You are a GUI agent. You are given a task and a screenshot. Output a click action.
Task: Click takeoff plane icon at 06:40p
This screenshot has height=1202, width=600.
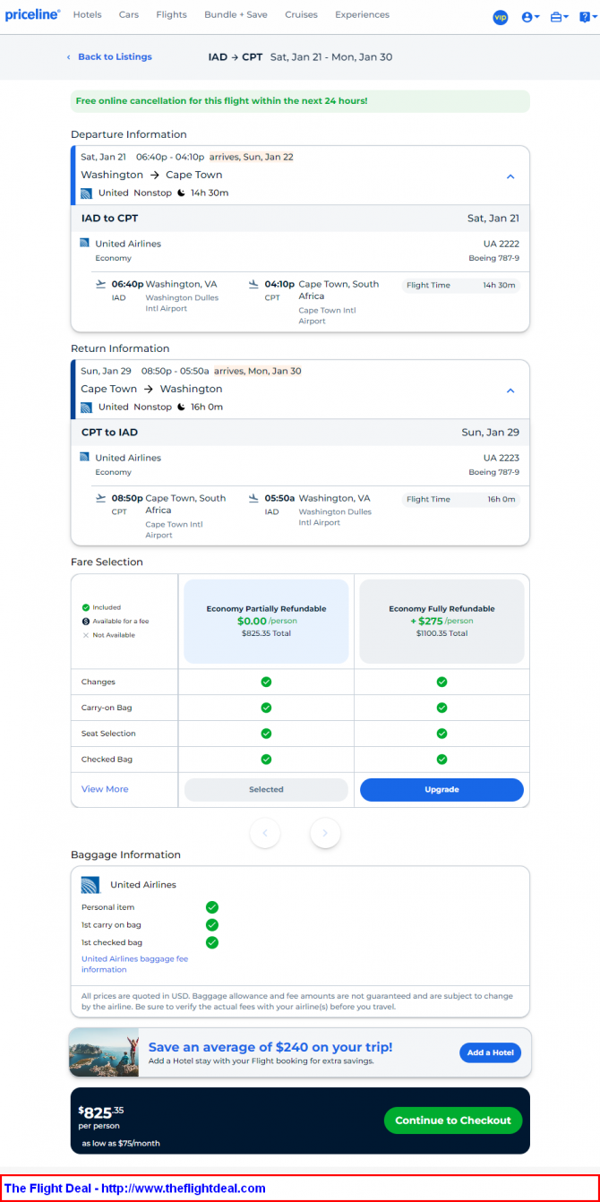(x=100, y=284)
